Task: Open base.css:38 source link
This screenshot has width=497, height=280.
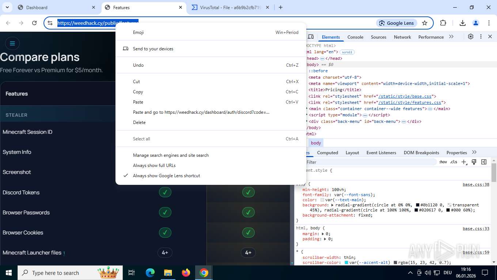Action: coord(476,184)
